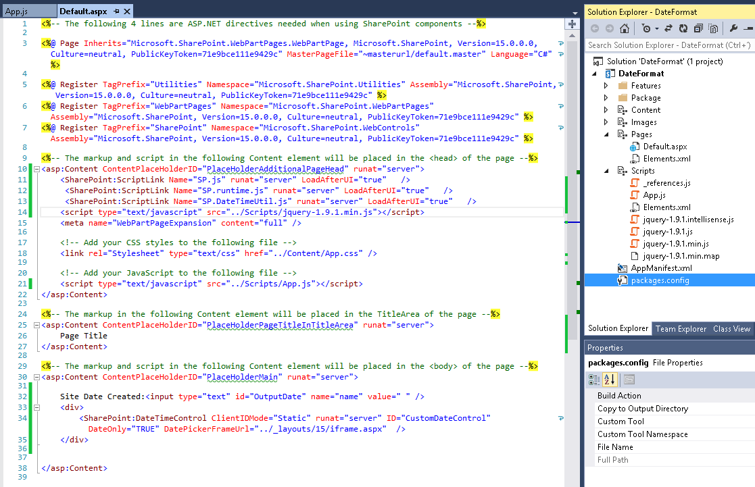Open the Pending Changes Filter clock icon
This screenshot has height=487, width=755.
[x=646, y=28]
